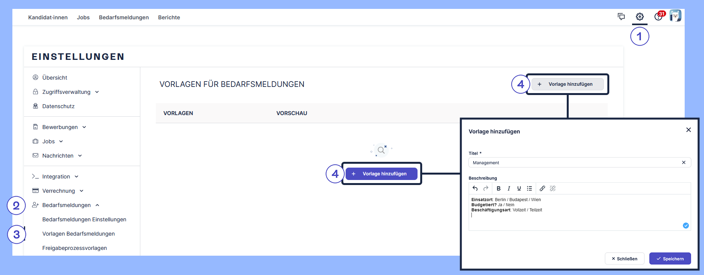Select Vorlagen Bedarfsmeldungen

(78, 234)
